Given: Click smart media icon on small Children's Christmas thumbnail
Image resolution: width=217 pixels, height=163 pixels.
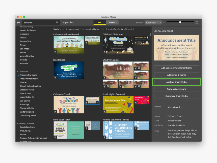Looking at the screenshot, I should [136, 43].
